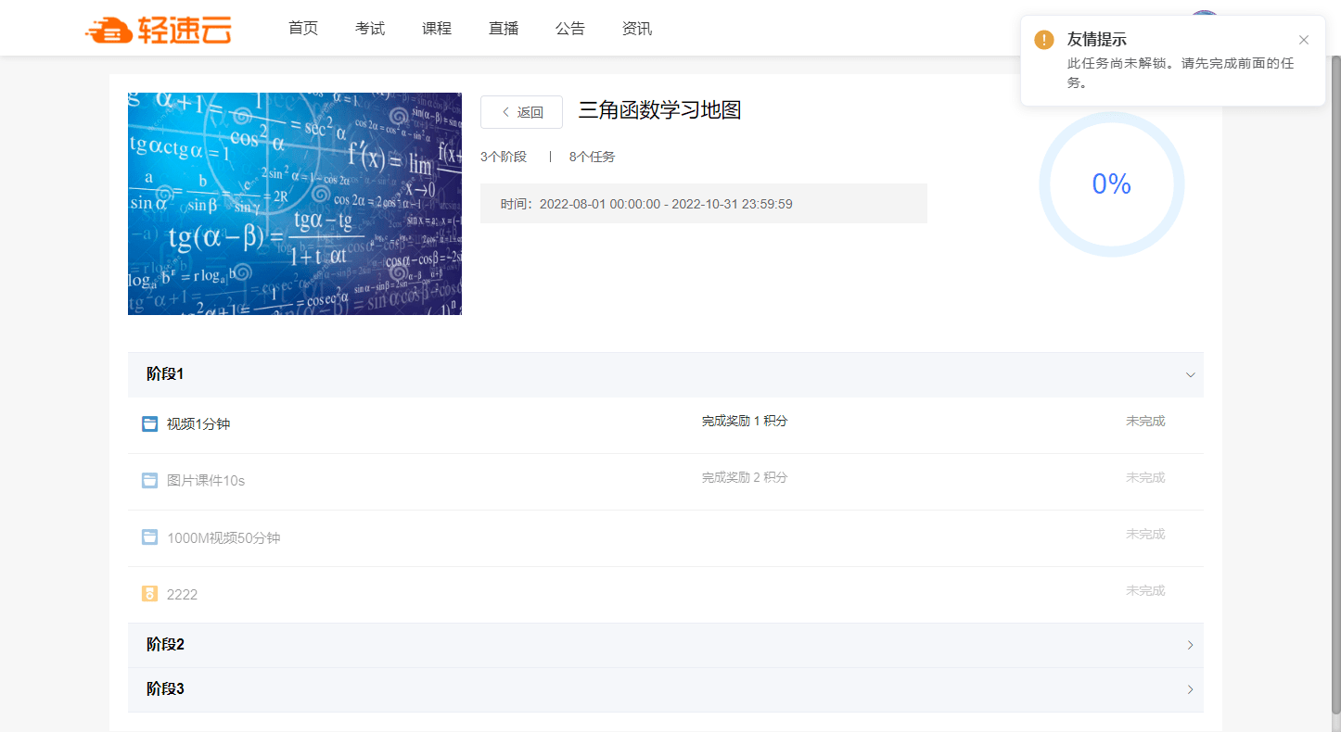Screen dimensions: 1341x732
Task: Click the 轻速云 logo
Action: [158, 30]
